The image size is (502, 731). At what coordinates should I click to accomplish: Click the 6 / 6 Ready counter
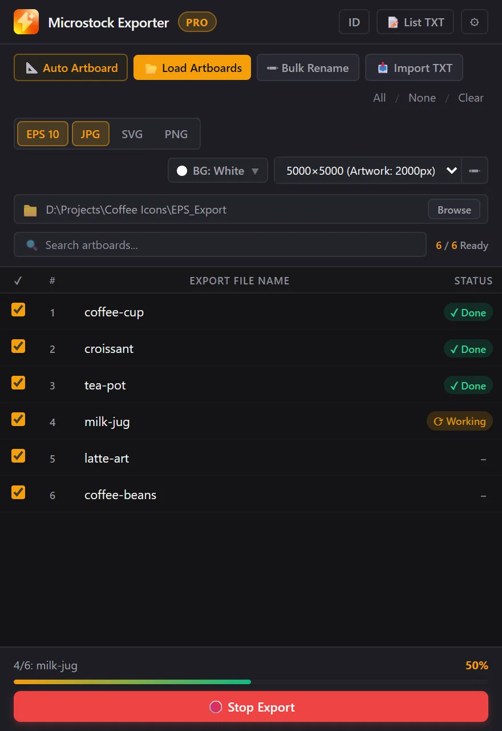point(462,246)
